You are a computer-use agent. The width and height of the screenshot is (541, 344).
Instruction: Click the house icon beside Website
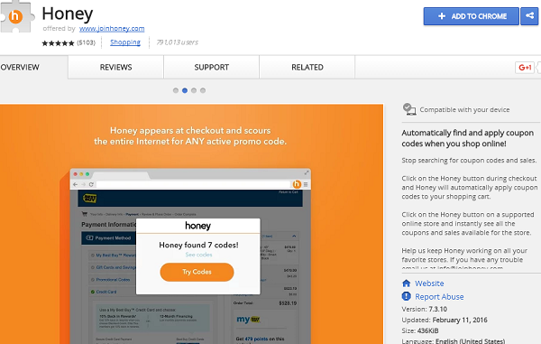pyautogui.click(x=407, y=284)
